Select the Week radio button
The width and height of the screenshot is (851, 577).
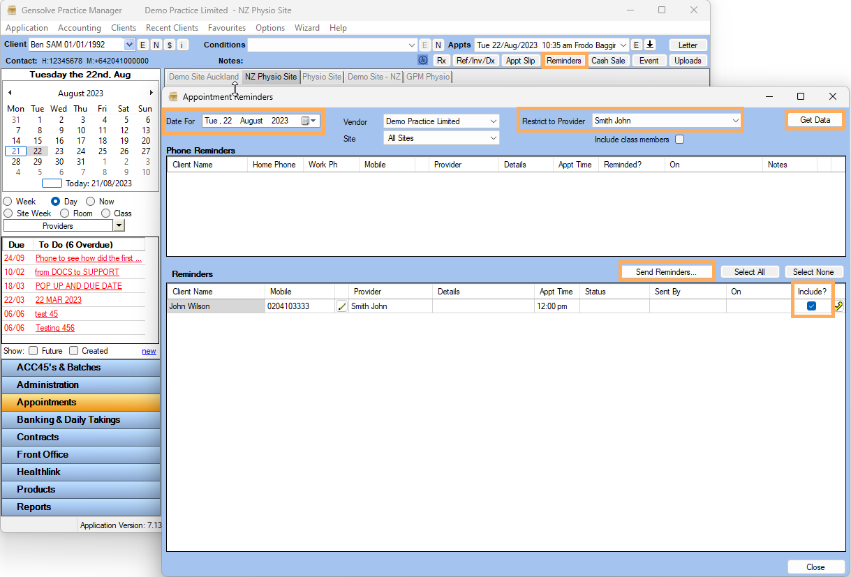[x=8, y=202]
